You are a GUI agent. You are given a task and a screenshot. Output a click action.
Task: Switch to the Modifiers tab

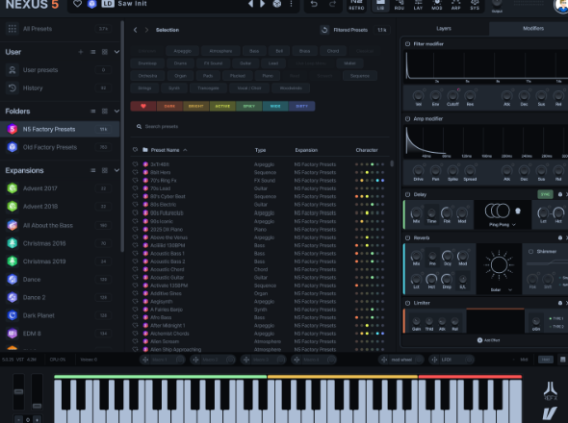(533, 28)
